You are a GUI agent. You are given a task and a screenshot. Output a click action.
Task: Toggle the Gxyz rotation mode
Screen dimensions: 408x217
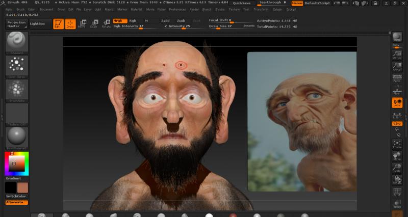tap(397, 124)
